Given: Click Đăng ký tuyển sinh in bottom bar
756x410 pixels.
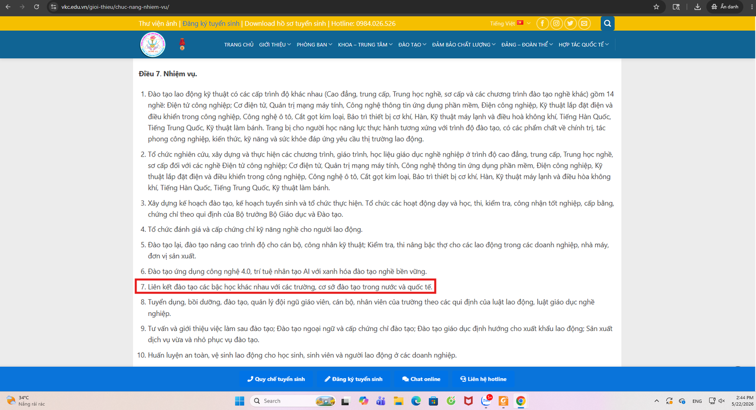Looking at the screenshot, I should click(353, 379).
